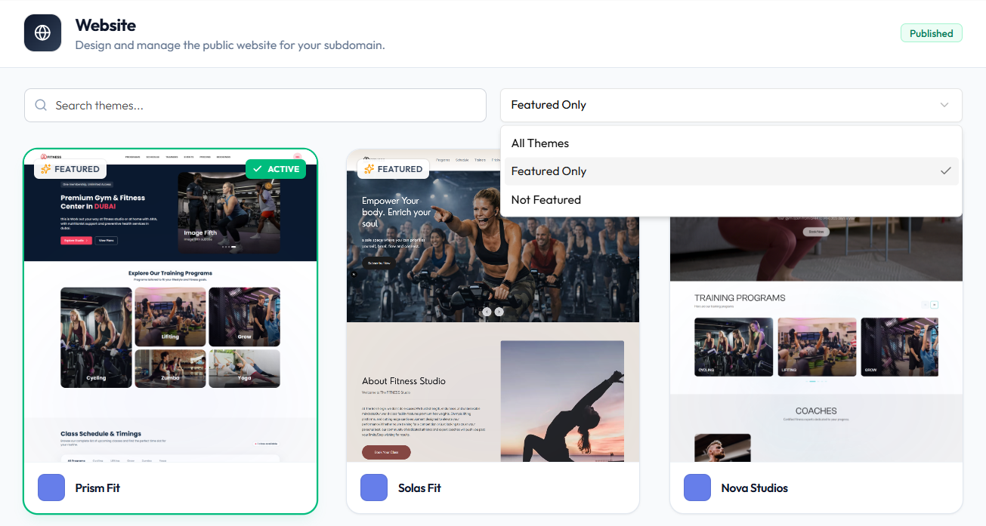Click the Cycling program tile in Prism Fit
Image resolution: width=986 pixels, height=526 pixels.
(x=96, y=337)
